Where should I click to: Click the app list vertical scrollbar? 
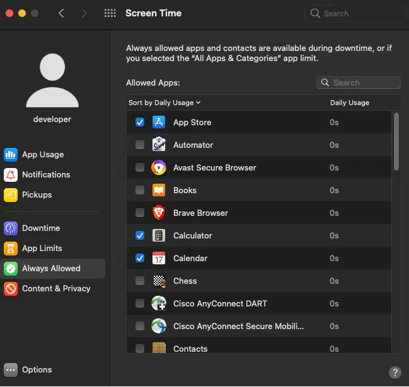pyautogui.click(x=396, y=142)
